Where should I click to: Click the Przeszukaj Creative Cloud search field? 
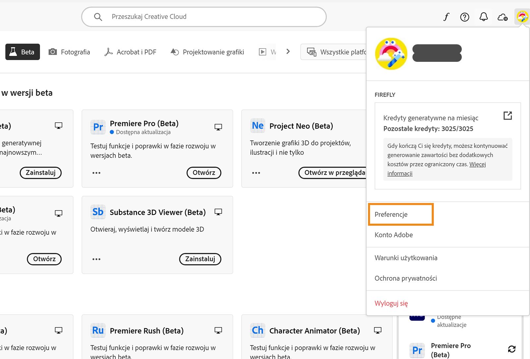tap(204, 17)
